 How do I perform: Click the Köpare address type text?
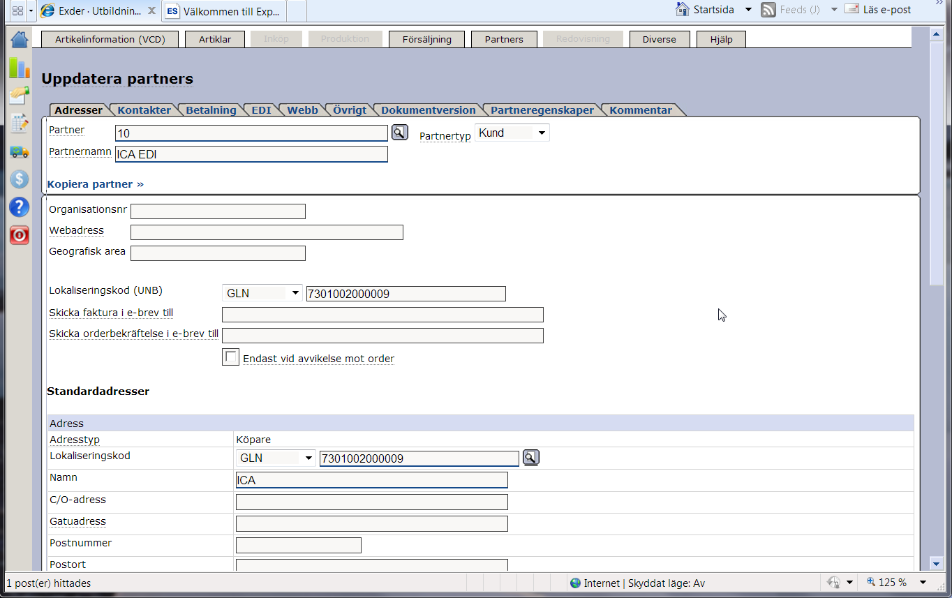pos(253,440)
